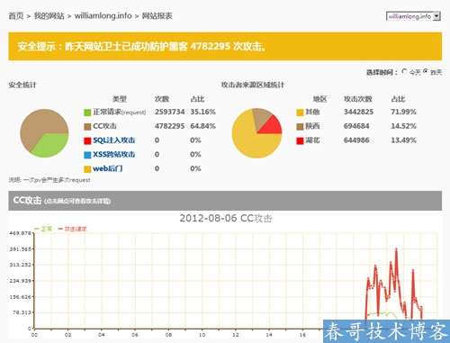Select 今天 time radio button

tap(404, 71)
